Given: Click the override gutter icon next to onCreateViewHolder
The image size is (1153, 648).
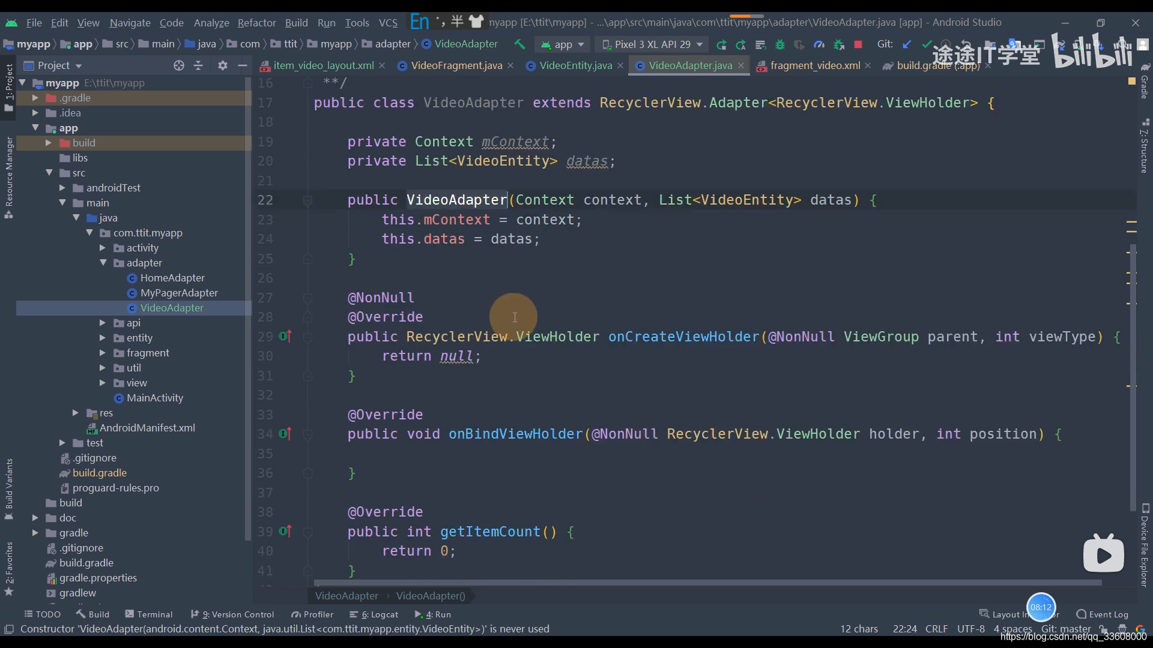Looking at the screenshot, I should coord(286,337).
